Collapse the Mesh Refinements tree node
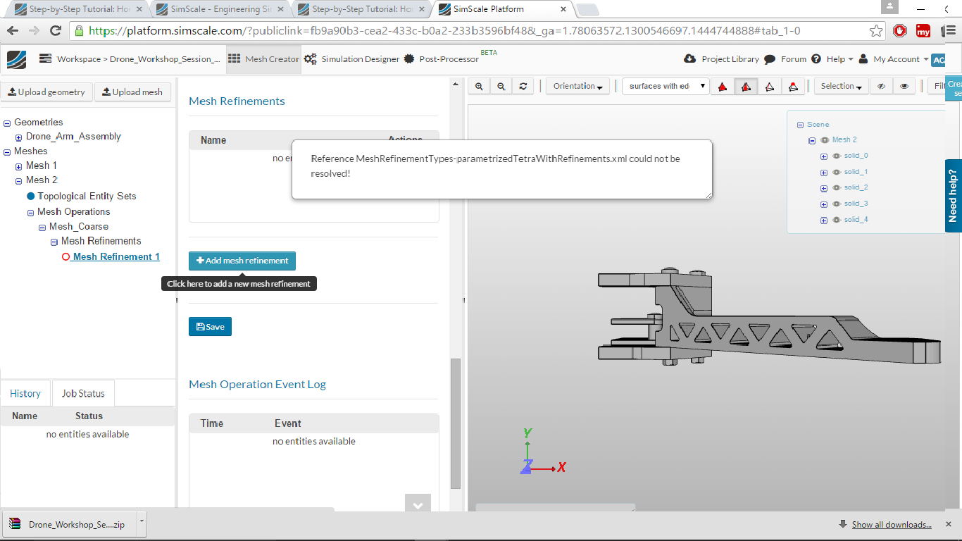Viewport: 962px width, 541px height. (54, 242)
